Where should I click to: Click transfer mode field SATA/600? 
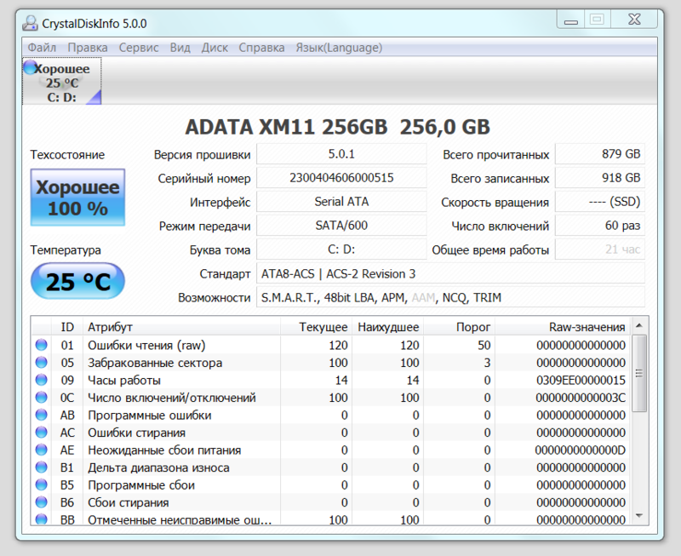tap(341, 226)
